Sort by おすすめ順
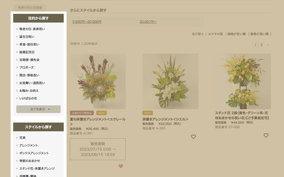Viewport: 284px width, 177px height. (215, 34)
